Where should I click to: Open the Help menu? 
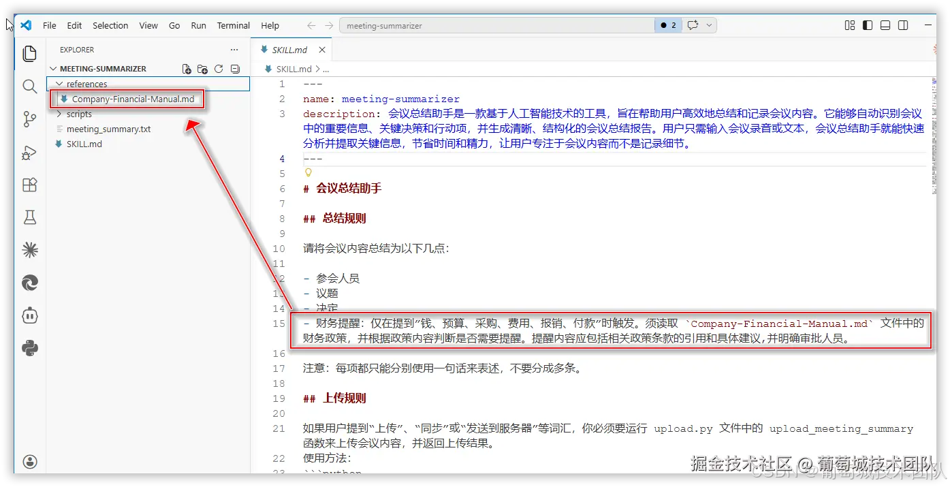pyautogui.click(x=270, y=25)
